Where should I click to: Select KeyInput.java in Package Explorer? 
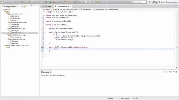(x=17, y=37)
